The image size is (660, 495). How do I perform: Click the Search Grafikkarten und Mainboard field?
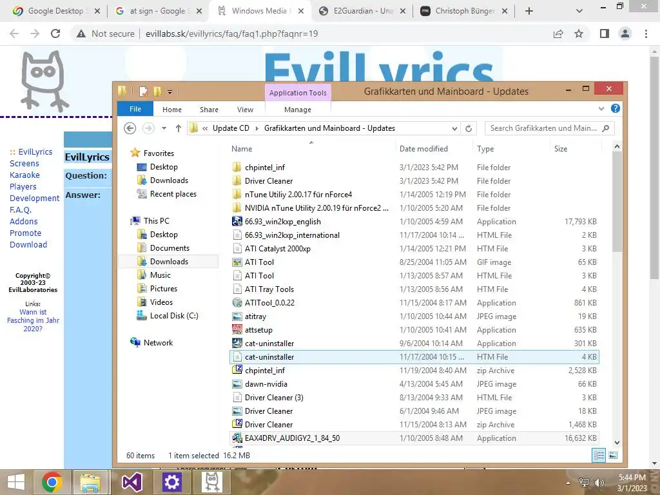[549, 128]
